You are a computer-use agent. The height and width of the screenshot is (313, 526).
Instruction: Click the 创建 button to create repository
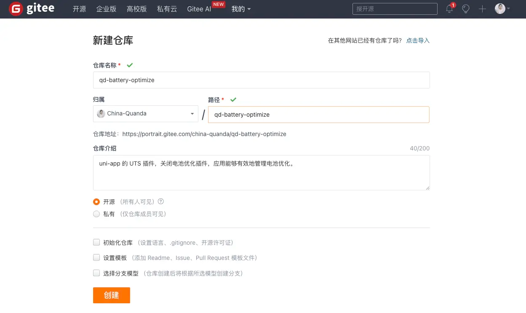(111, 295)
